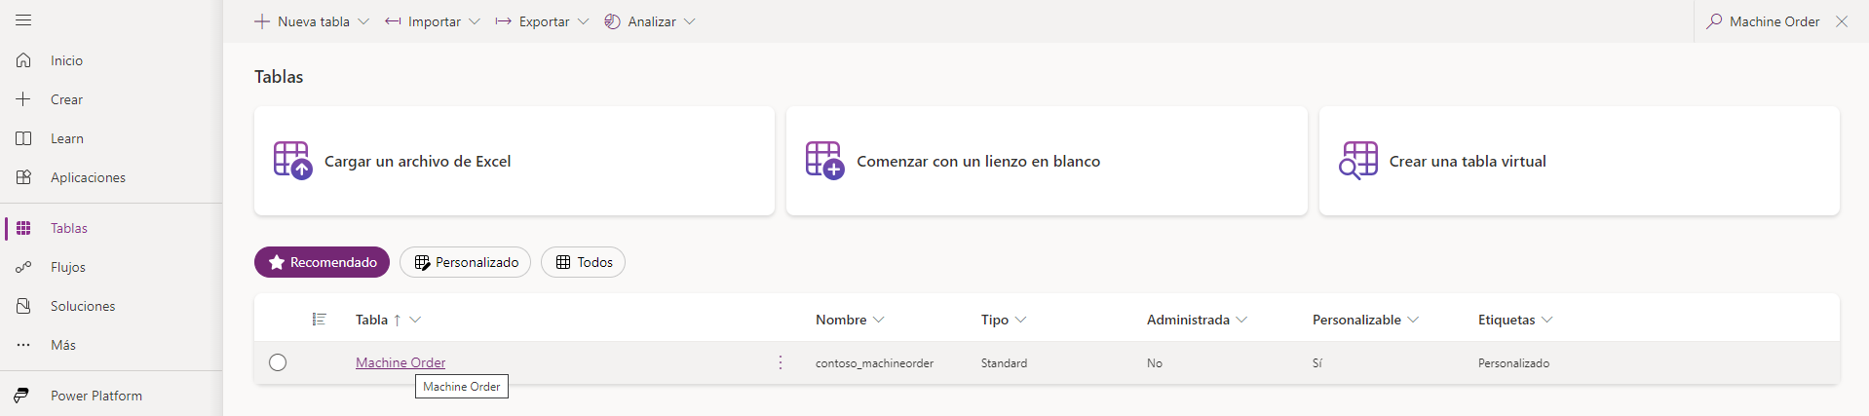Viewport: 1869px width, 416px height.
Task: Click Crear una tabla virtual card
Action: (1580, 161)
